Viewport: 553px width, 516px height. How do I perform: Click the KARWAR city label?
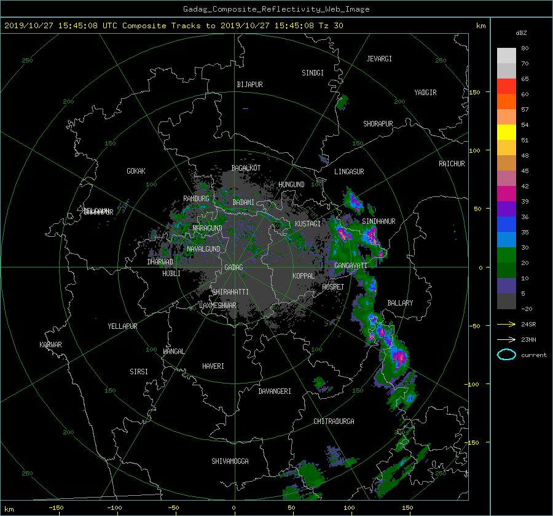point(50,344)
